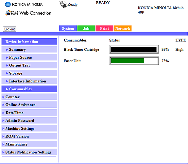This screenshot has width=188, height=164.
Task: Click the Consumables column heading
Action: pos(75,40)
